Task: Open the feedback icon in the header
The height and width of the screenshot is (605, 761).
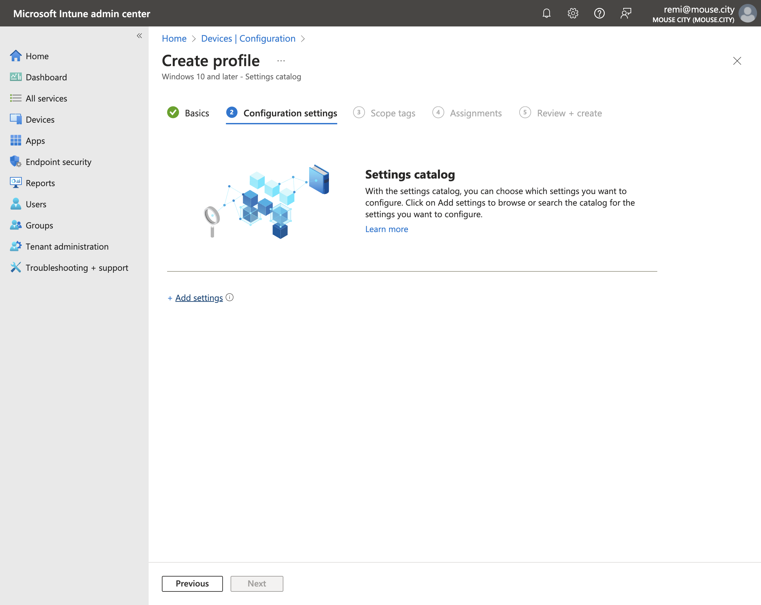Action: click(x=626, y=14)
